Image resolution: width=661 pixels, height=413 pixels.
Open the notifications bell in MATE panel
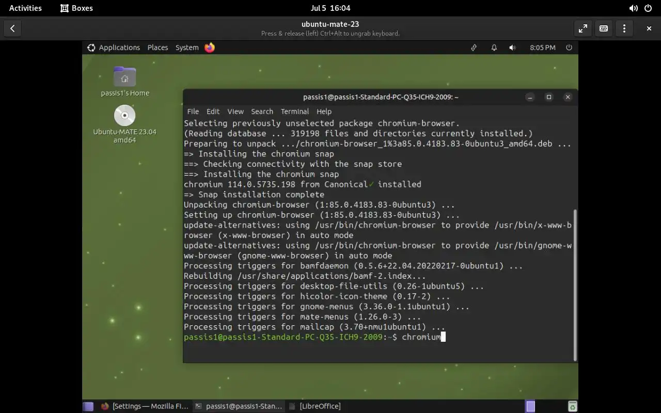pos(494,47)
